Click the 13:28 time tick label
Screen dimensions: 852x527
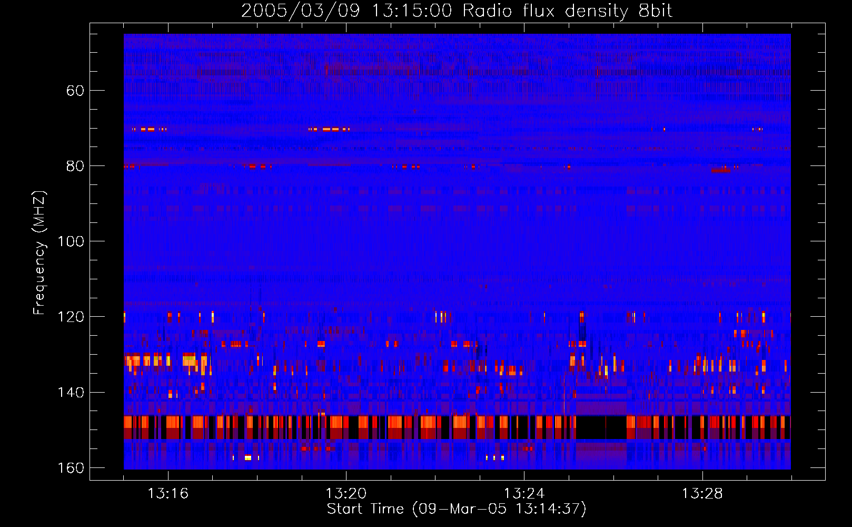pos(702,493)
